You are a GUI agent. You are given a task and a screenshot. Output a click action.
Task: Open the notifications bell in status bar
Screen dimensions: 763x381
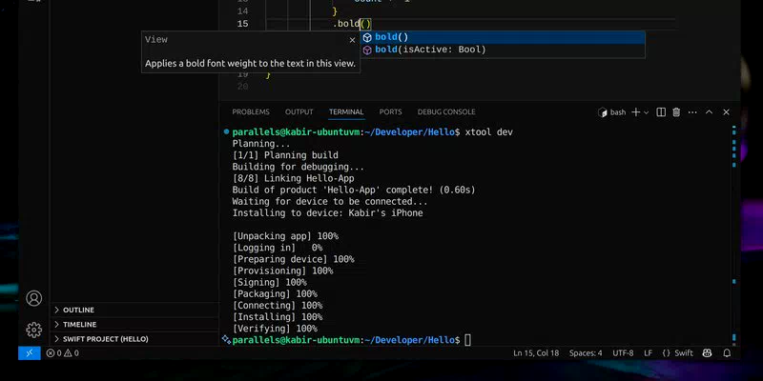[x=727, y=353]
